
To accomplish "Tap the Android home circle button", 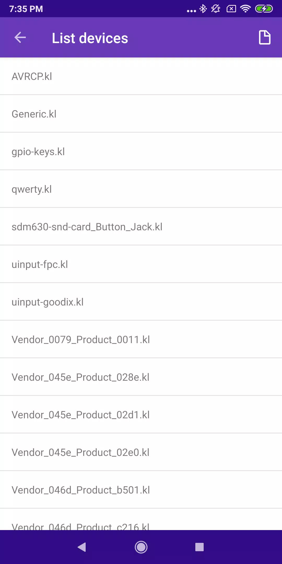I will [141, 547].
